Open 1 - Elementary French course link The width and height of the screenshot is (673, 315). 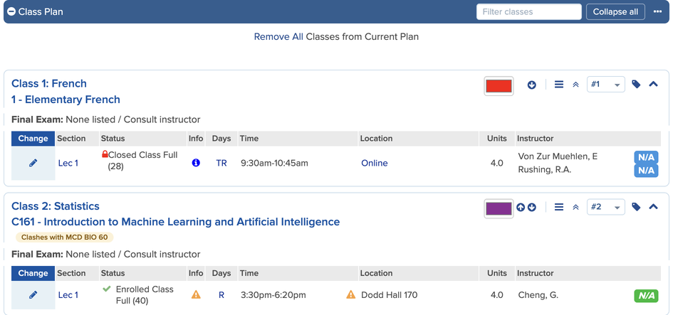(x=66, y=100)
